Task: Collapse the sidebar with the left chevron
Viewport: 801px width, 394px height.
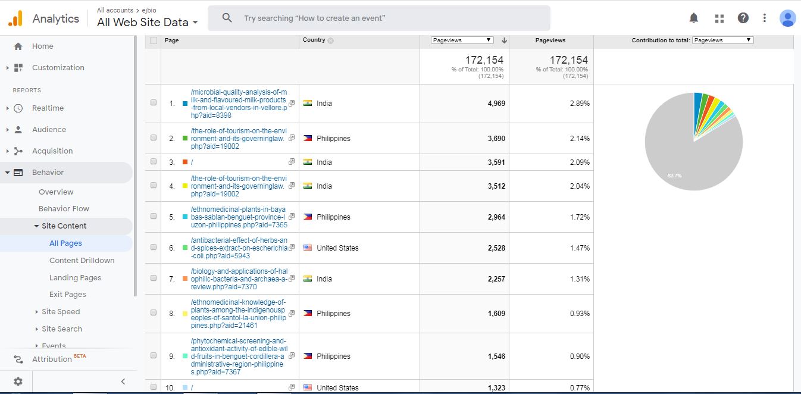Action: coord(123,382)
